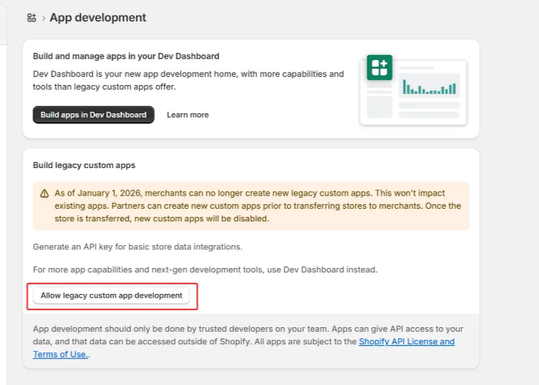Open the Learn more link
The image size is (539, 385).
(x=187, y=115)
